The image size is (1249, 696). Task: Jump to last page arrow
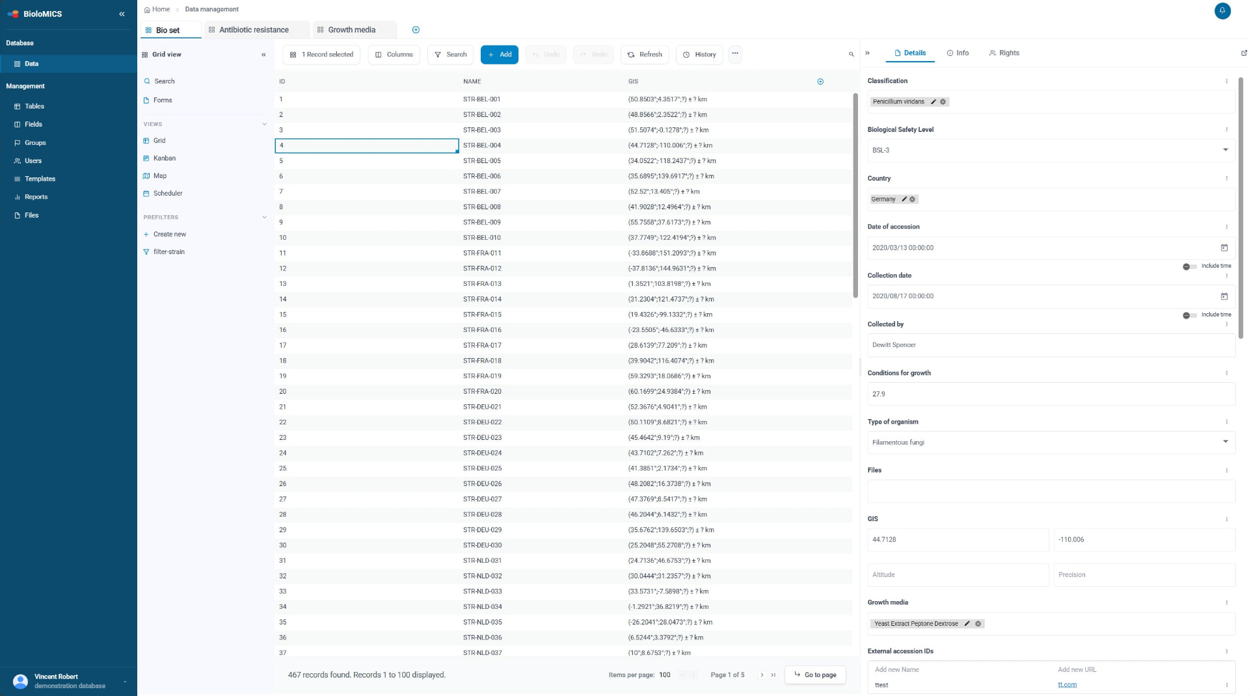click(773, 675)
